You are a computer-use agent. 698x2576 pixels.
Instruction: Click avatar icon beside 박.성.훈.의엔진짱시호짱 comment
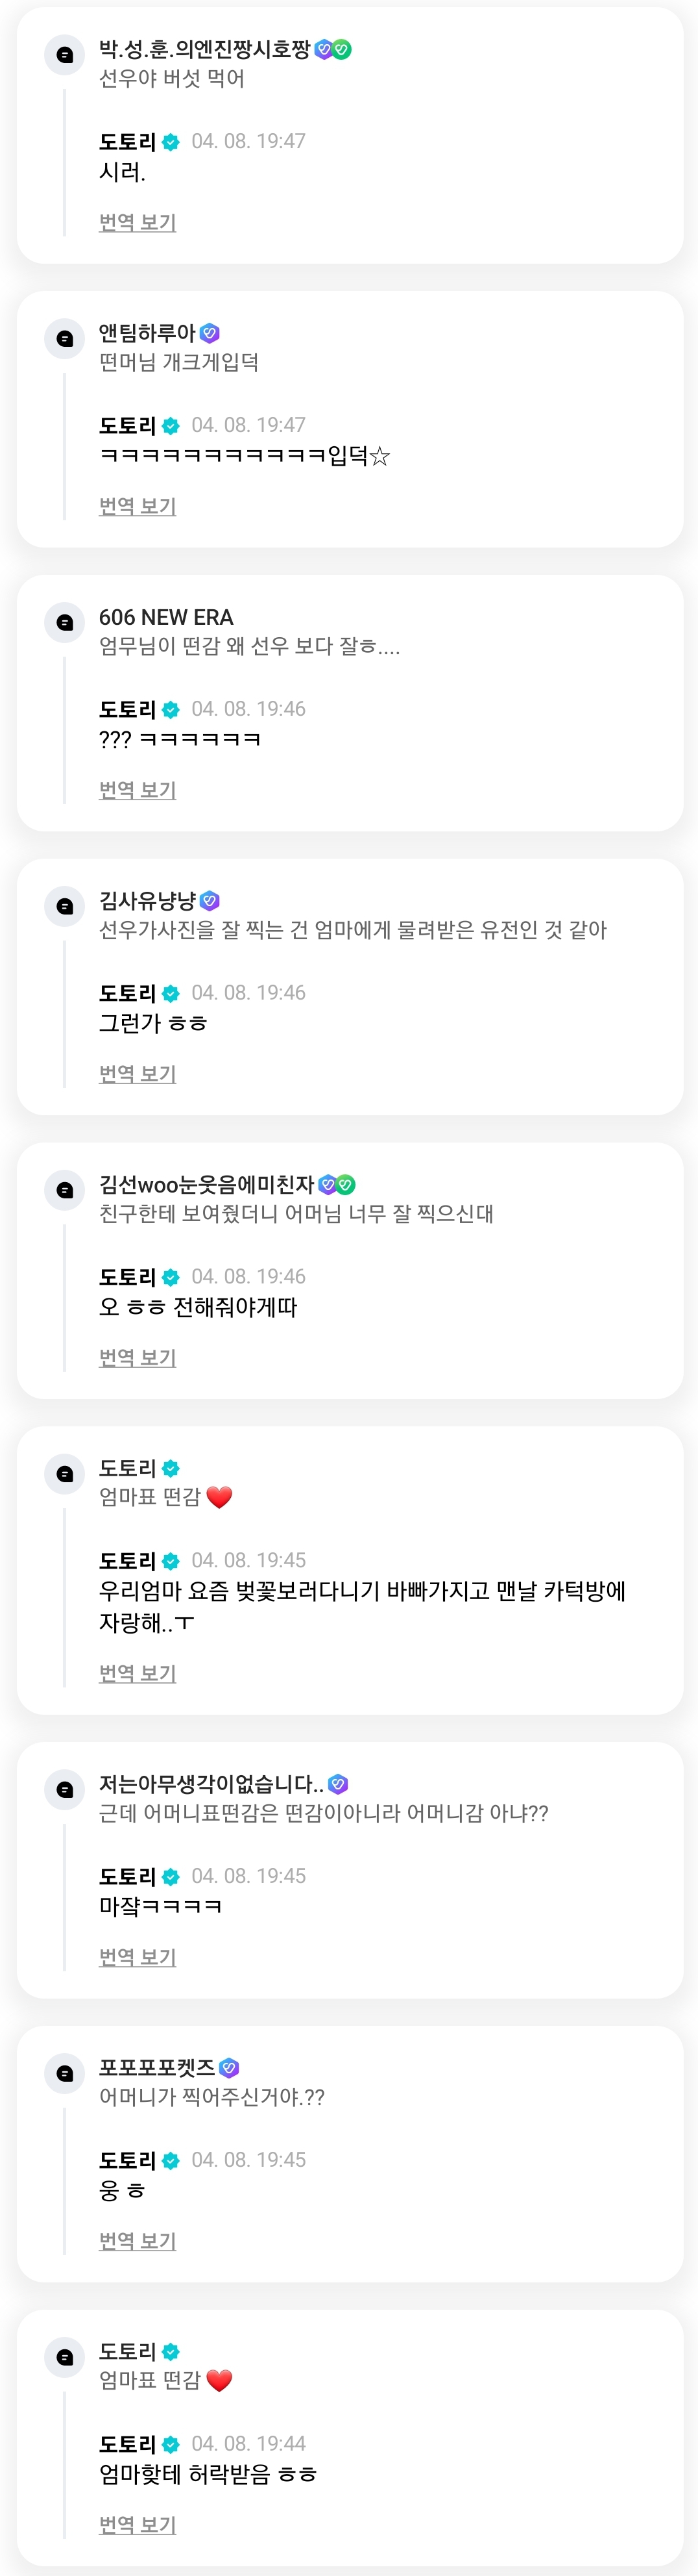pyautogui.click(x=65, y=55)
